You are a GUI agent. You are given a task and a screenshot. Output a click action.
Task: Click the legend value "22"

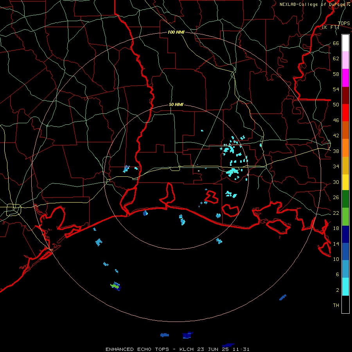[336, 213]
